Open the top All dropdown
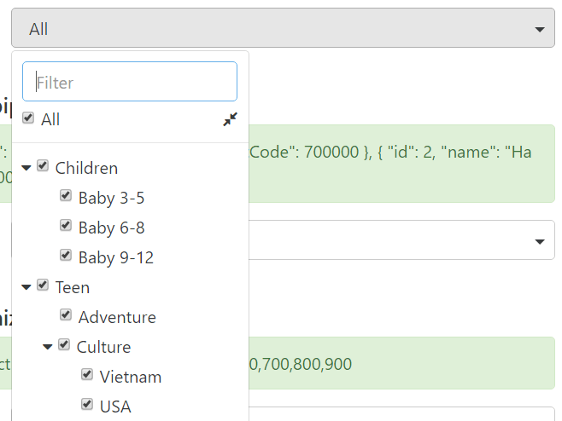This screenshot has width=562, height=421. tap(284, 29)
